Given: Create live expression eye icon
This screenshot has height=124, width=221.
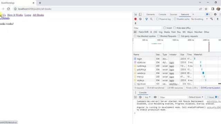Looking at the screenshot, I should 155,97.
